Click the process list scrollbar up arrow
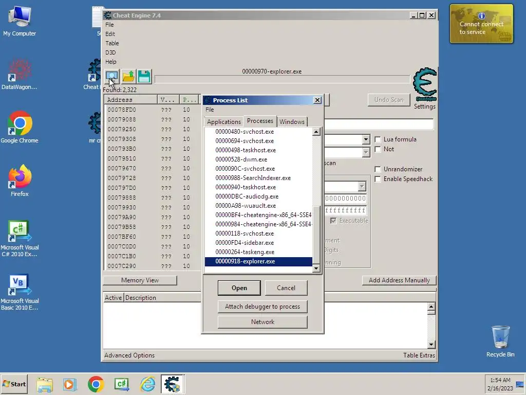 tap(316, 132)
